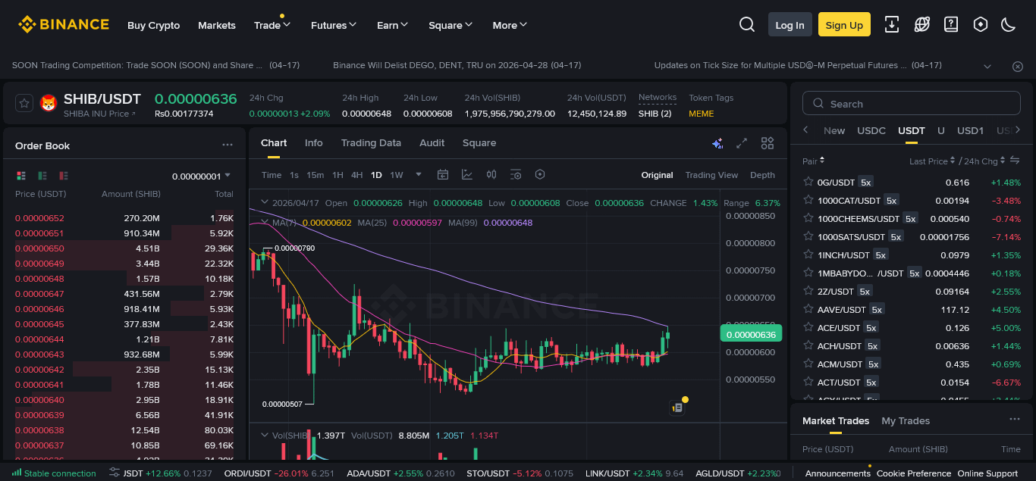Open the DEGO, DENT, TRU delisting announcement

457,65
